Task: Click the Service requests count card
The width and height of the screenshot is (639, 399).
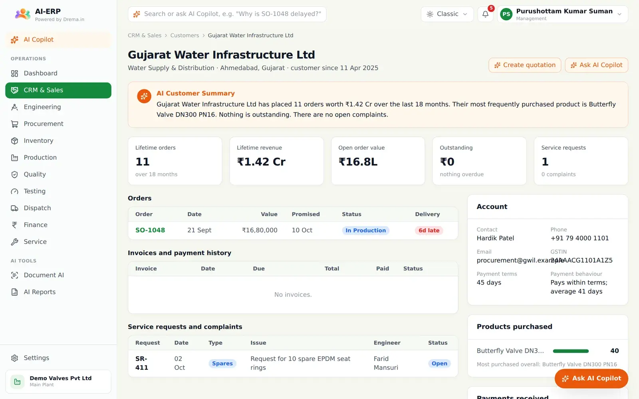Action: coord(581,161)
